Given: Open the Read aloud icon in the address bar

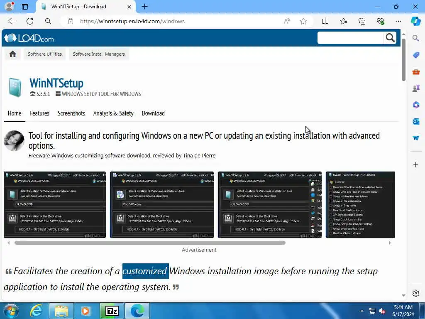Looking at the screenshot, I should tap(287, 21).
